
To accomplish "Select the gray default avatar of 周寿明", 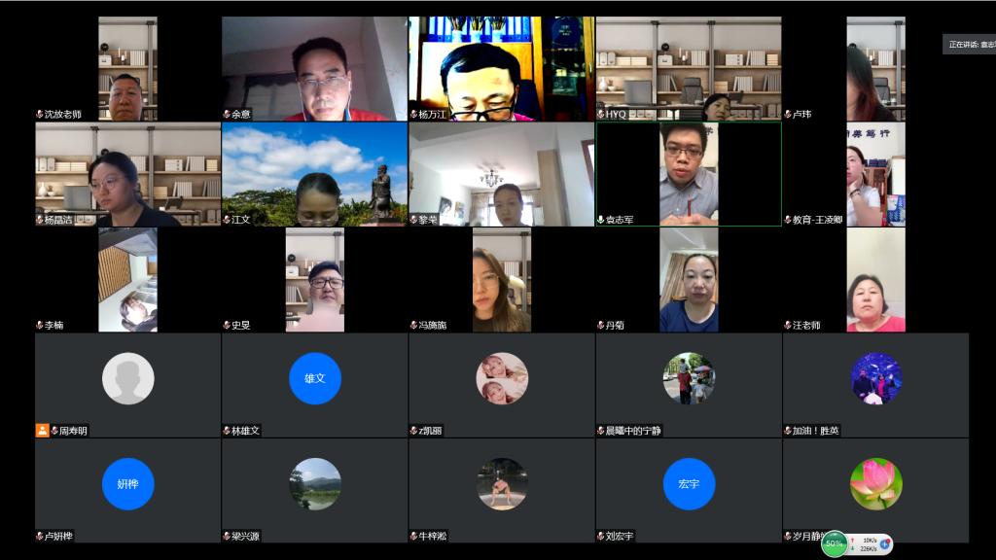I will coord(127,378).
